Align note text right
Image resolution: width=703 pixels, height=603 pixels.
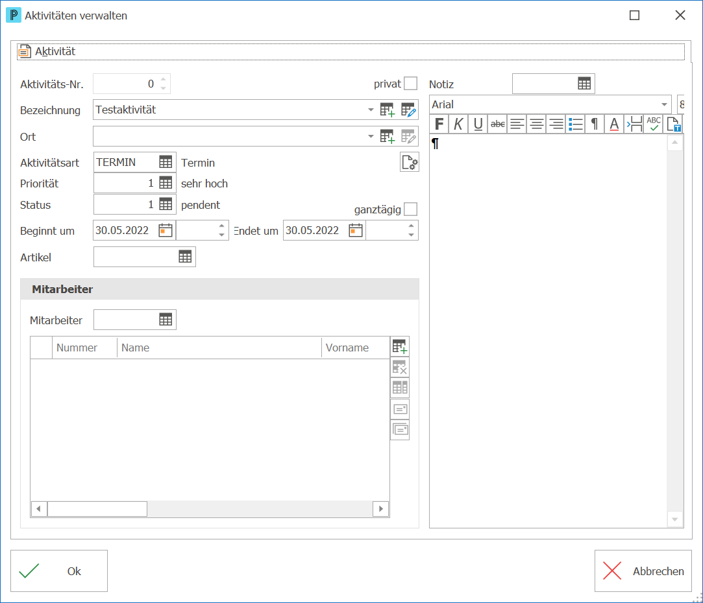[x=556, y=124]
